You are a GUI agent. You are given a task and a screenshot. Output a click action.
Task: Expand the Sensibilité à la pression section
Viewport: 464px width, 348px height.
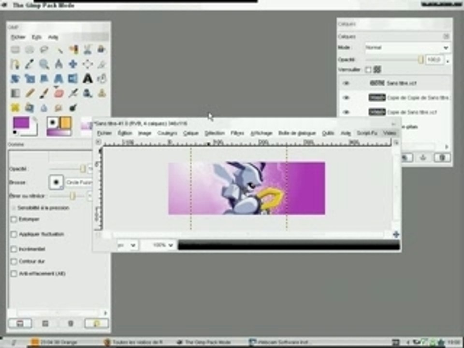click(14, 208)
